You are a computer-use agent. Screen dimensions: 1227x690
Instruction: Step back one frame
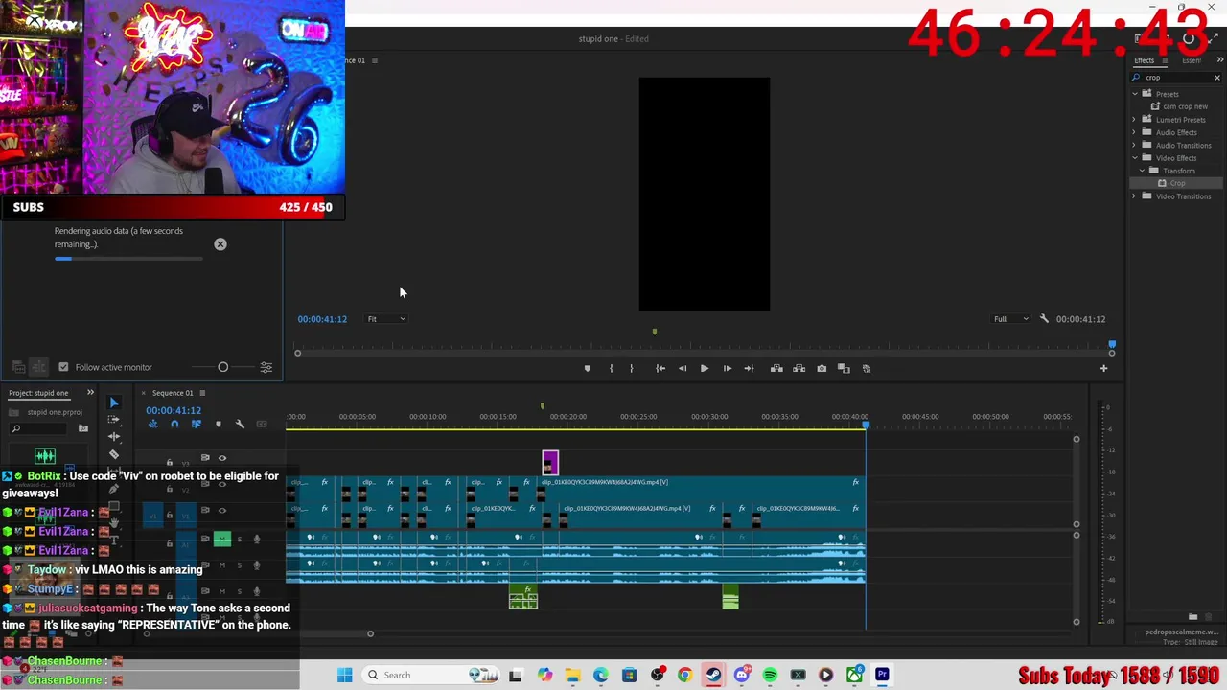pos(683,368)
